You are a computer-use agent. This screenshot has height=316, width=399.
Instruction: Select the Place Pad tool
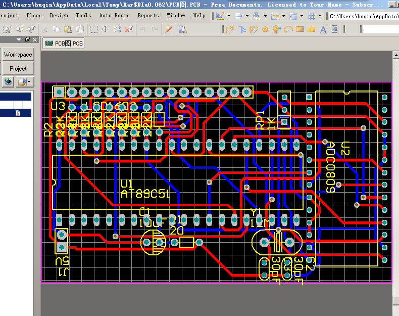pos(265,29)
